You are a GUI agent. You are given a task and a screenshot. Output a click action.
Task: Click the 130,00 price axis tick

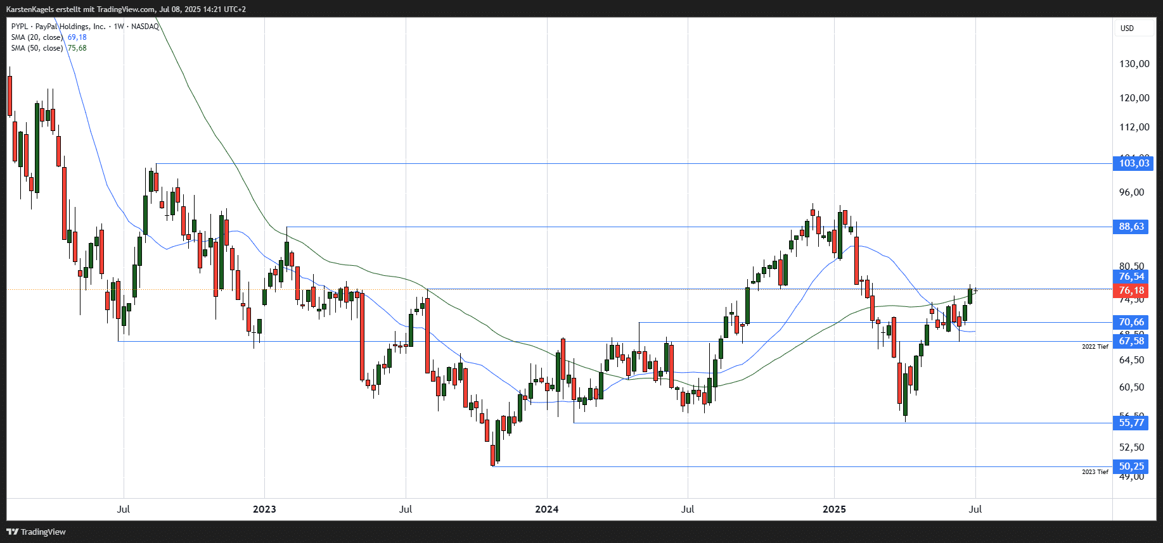1134,64
